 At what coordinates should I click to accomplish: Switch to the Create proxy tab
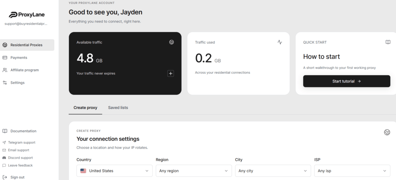(85, 108)
